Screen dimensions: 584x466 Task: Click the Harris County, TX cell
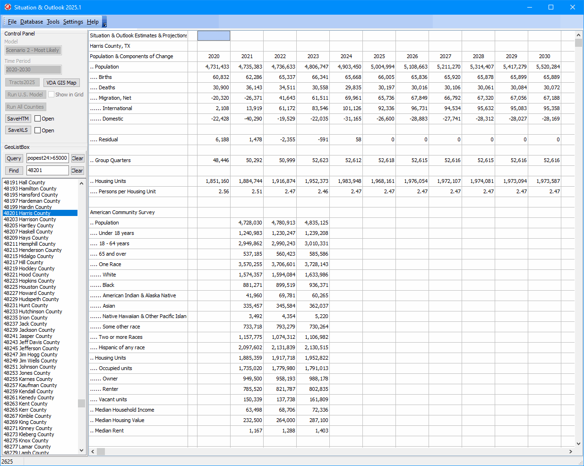point(138,46)
